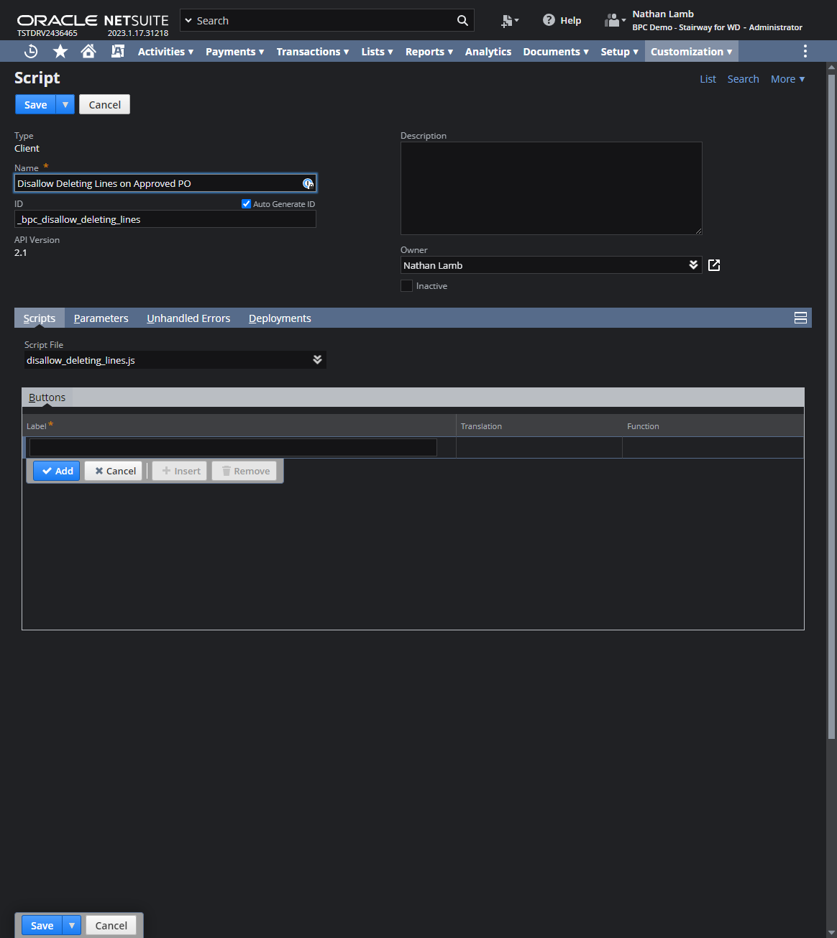Viewport: 837px width, 938px height.
Task: Open Owner record in new window icon
Action: tap(714, 265)
